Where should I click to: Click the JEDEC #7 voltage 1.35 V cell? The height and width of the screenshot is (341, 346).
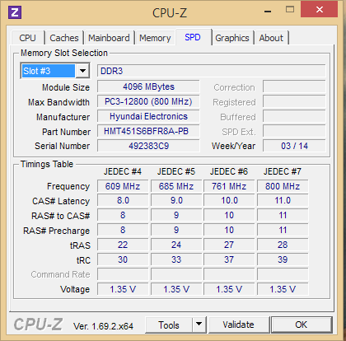(x=283, y=289)
